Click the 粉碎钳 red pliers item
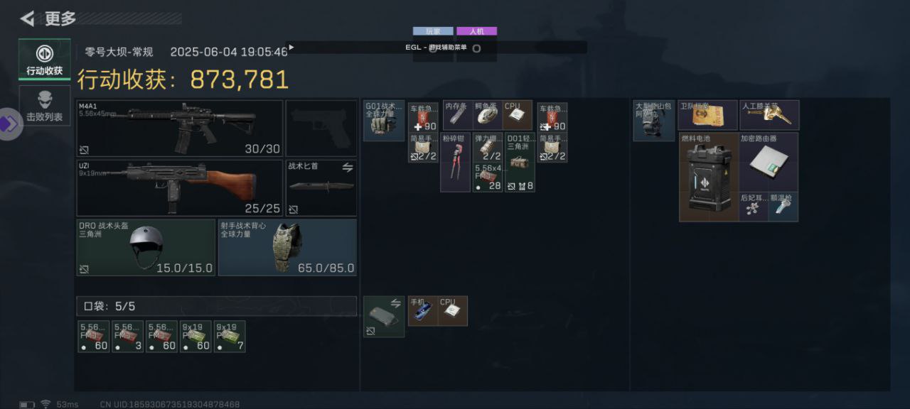910x409 pixels. [x=455, y=162]
